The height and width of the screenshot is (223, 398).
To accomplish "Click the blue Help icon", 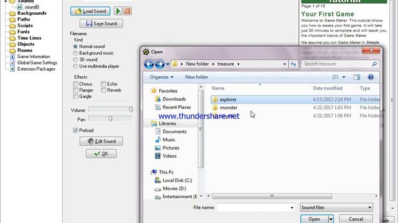I will pyautogui.click(x=371, y=77).
